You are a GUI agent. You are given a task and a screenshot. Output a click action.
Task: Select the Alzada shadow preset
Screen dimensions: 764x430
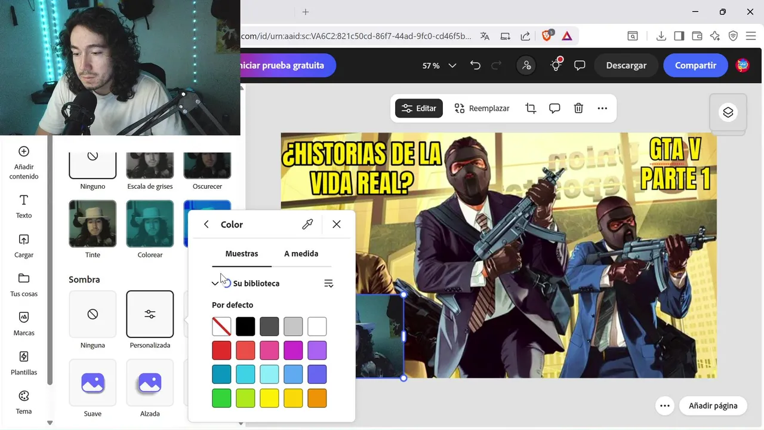(150, 383)
